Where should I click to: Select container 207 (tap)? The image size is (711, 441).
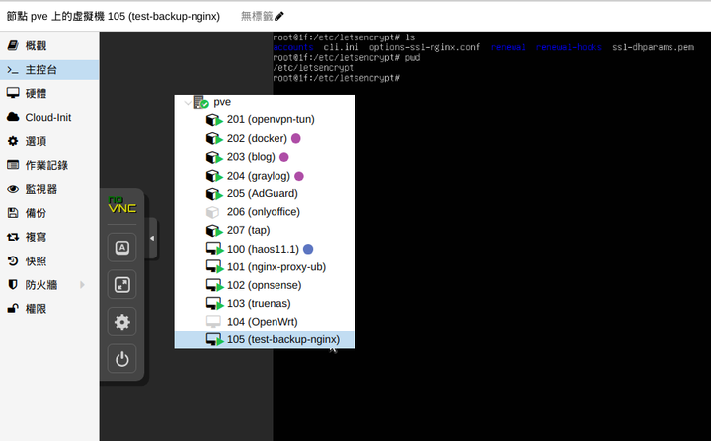pos(265,230)
